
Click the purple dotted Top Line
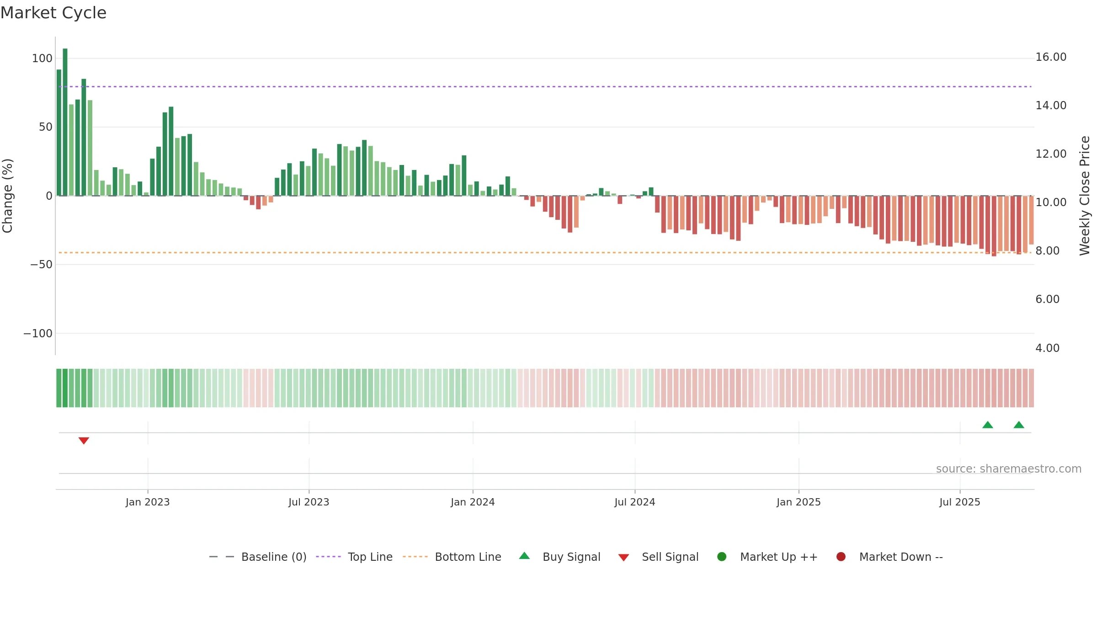click(x=545, y=86)
